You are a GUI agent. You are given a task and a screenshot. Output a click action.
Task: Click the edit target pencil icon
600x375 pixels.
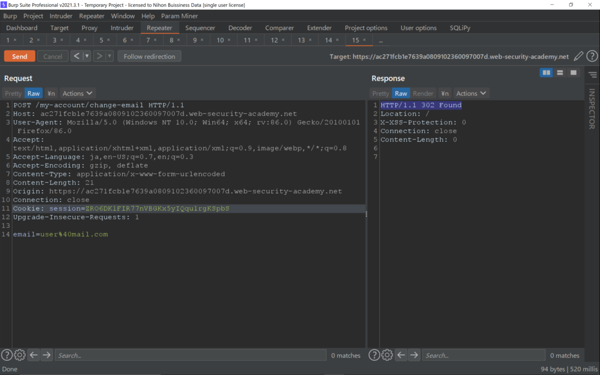(x=578, y=56)
